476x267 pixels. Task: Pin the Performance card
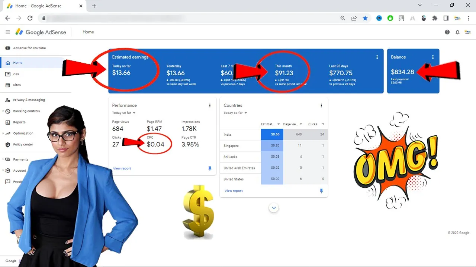[x=210, y=168]
